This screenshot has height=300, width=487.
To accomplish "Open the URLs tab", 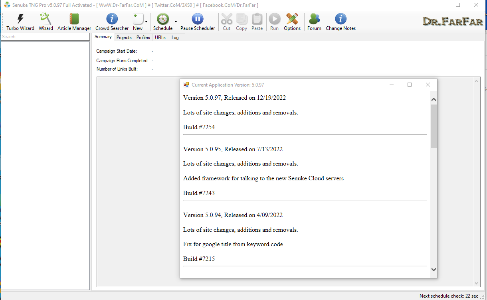I will point(160,37).
